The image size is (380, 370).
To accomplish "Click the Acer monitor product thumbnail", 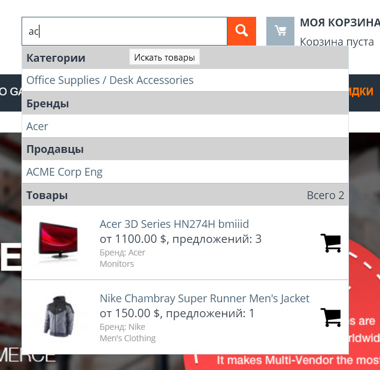I will point(58,243).
